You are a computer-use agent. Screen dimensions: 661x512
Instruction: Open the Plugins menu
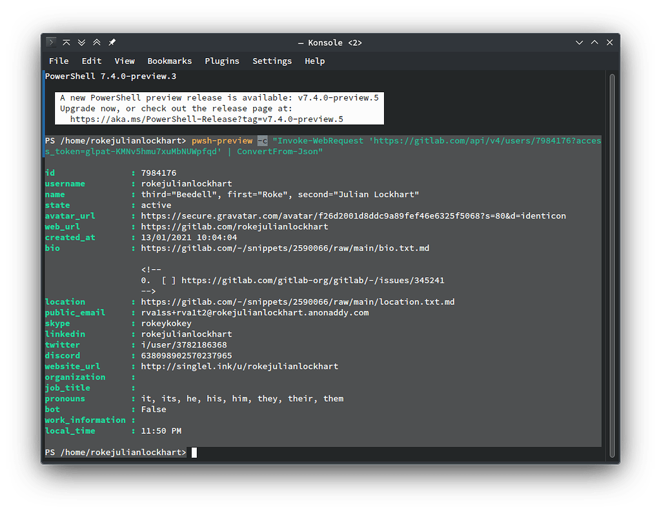(222, 61)
